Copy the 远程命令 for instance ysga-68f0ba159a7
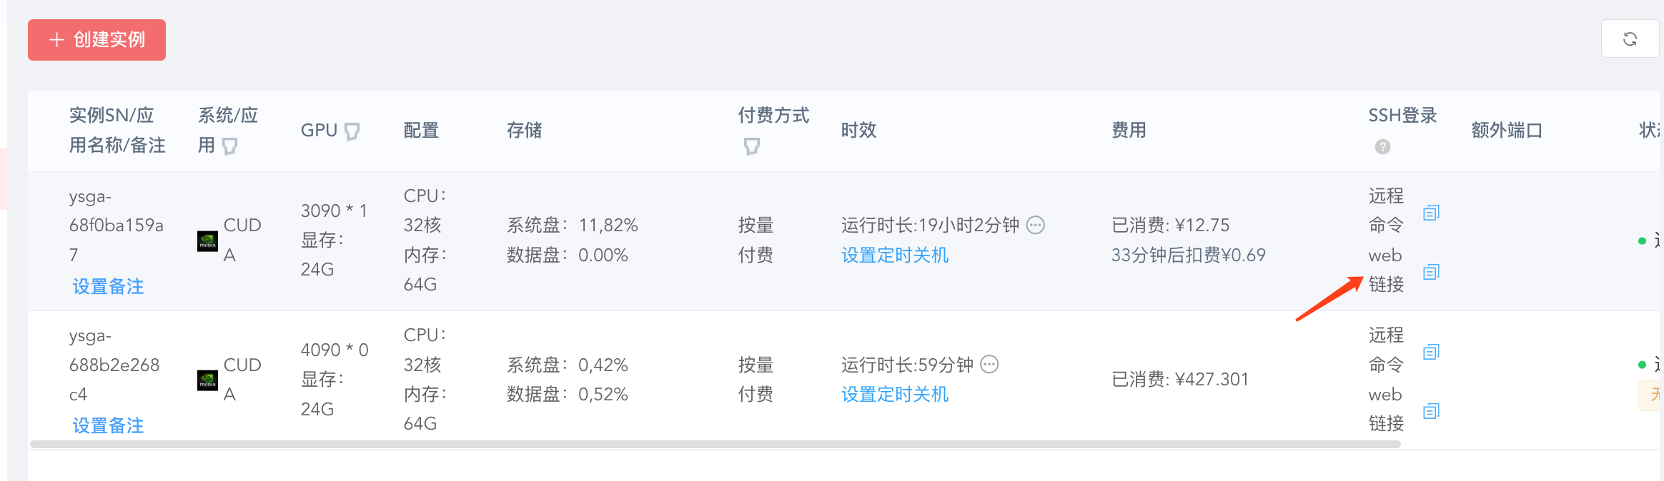Viewport: 1664px width, 481px height. [1432, 212]
